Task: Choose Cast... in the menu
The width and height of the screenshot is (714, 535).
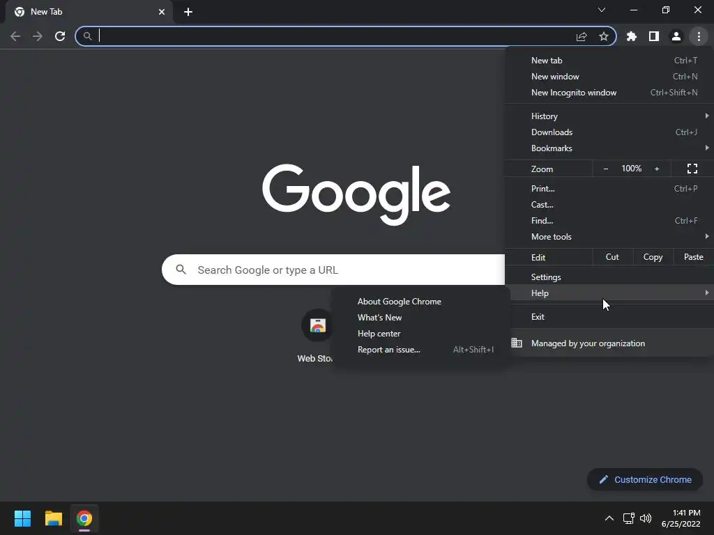Action: [609, 205]
